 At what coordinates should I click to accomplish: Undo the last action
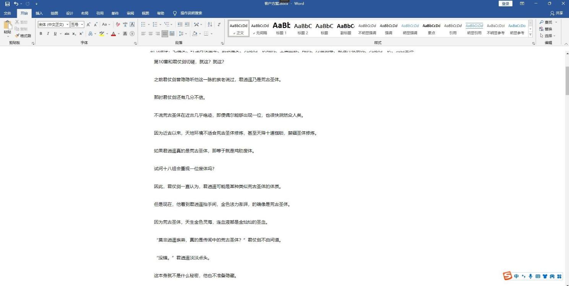[16, 4]
